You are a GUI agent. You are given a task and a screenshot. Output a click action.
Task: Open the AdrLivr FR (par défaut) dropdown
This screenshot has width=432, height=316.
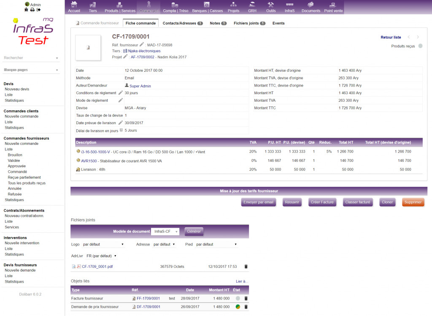pyautogui.click(x=101, y=256)
